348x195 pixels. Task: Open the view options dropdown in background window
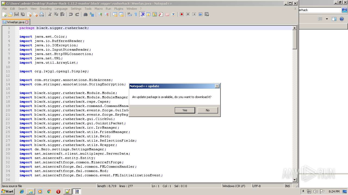click(x=327, y=19)
